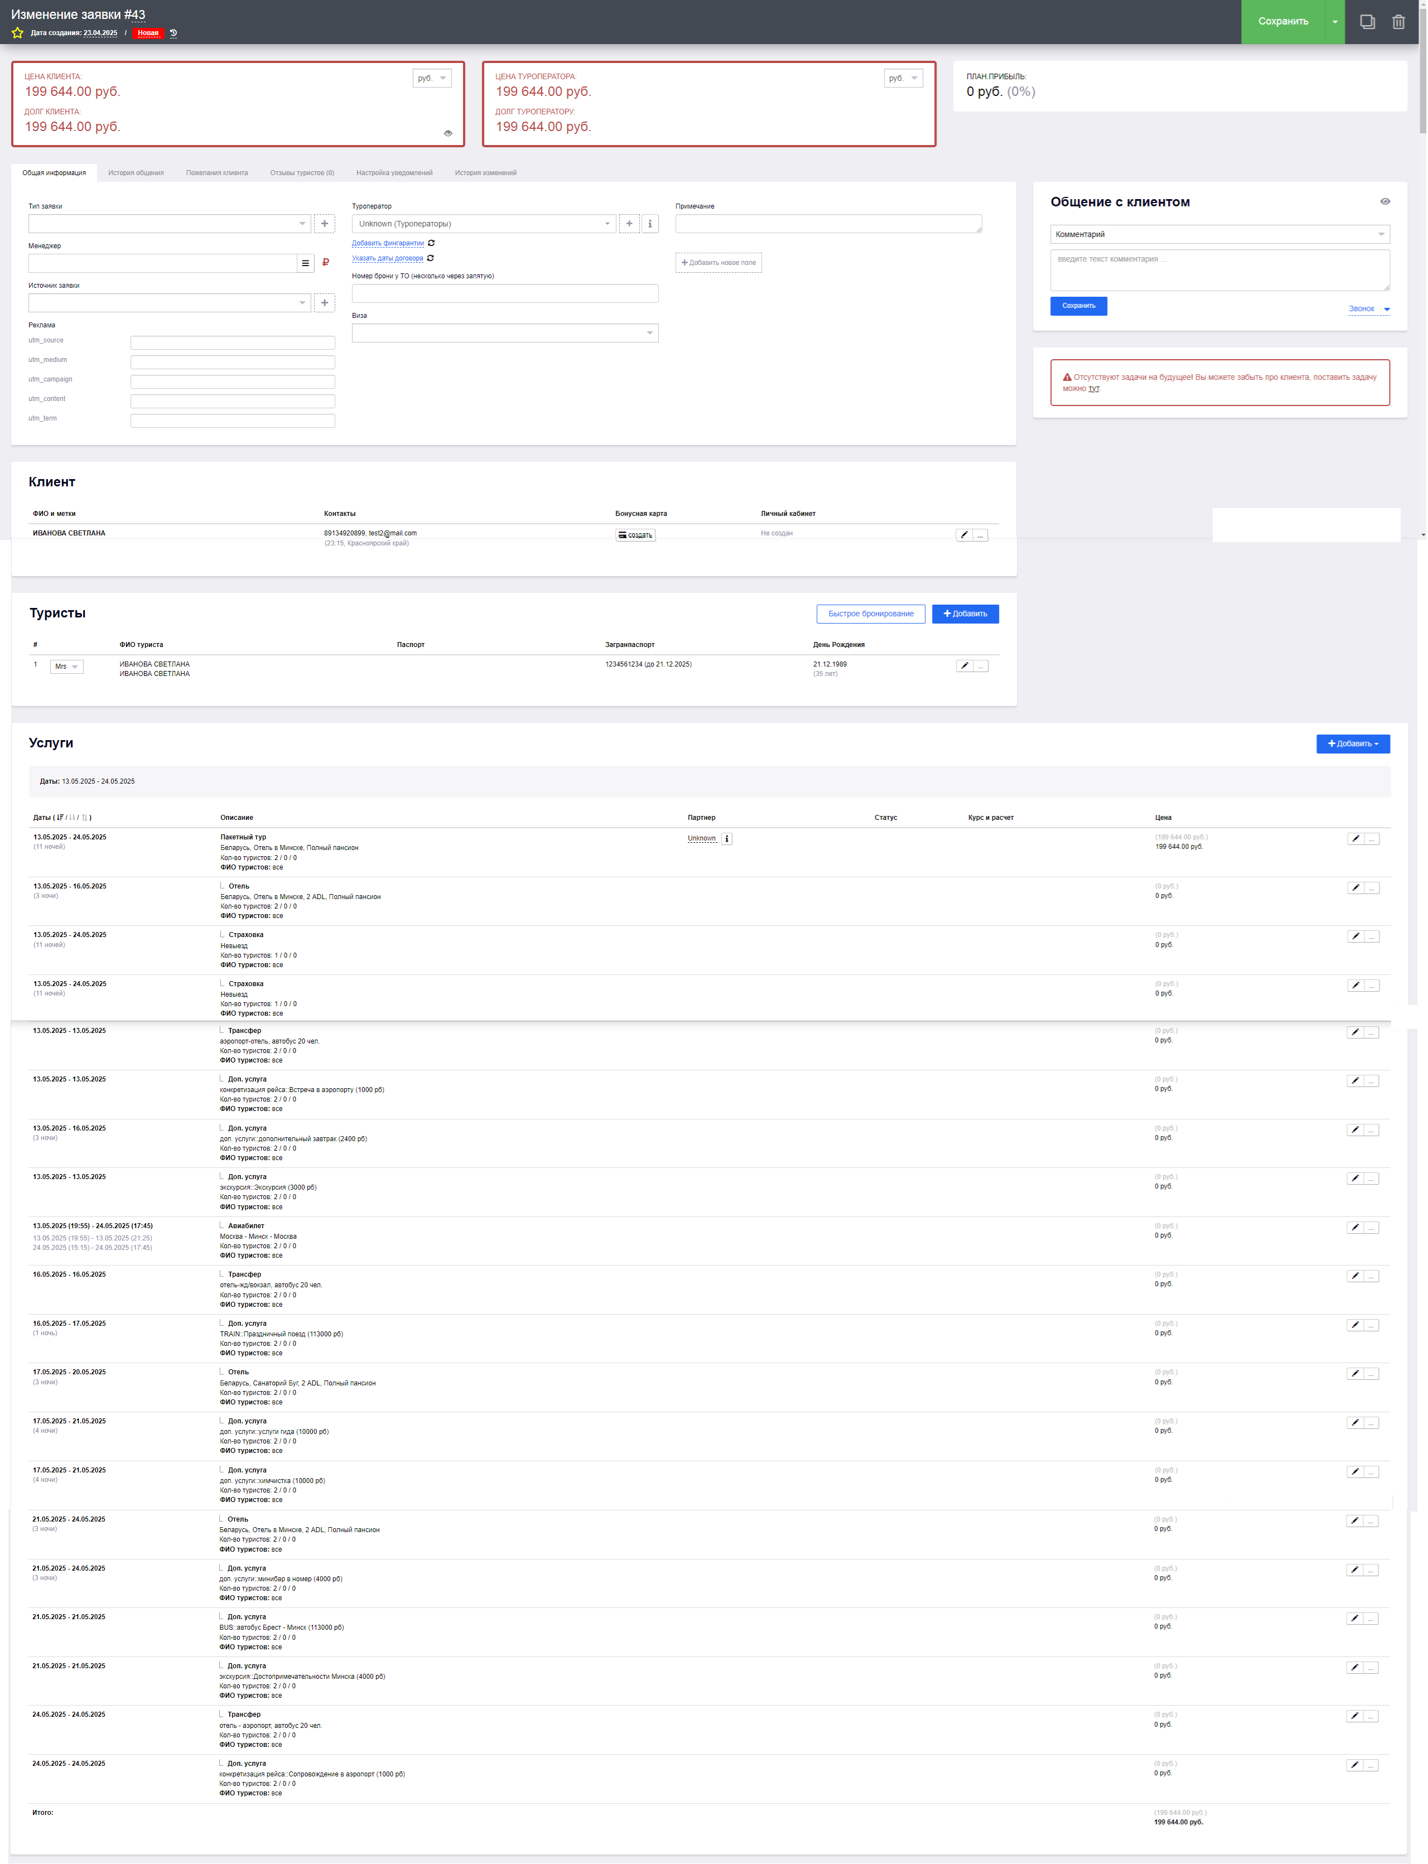This screenshot has width=1428, height=1864.
Task: Open the arrow next to Сохранить button
Action: [x=1334, y=22]
